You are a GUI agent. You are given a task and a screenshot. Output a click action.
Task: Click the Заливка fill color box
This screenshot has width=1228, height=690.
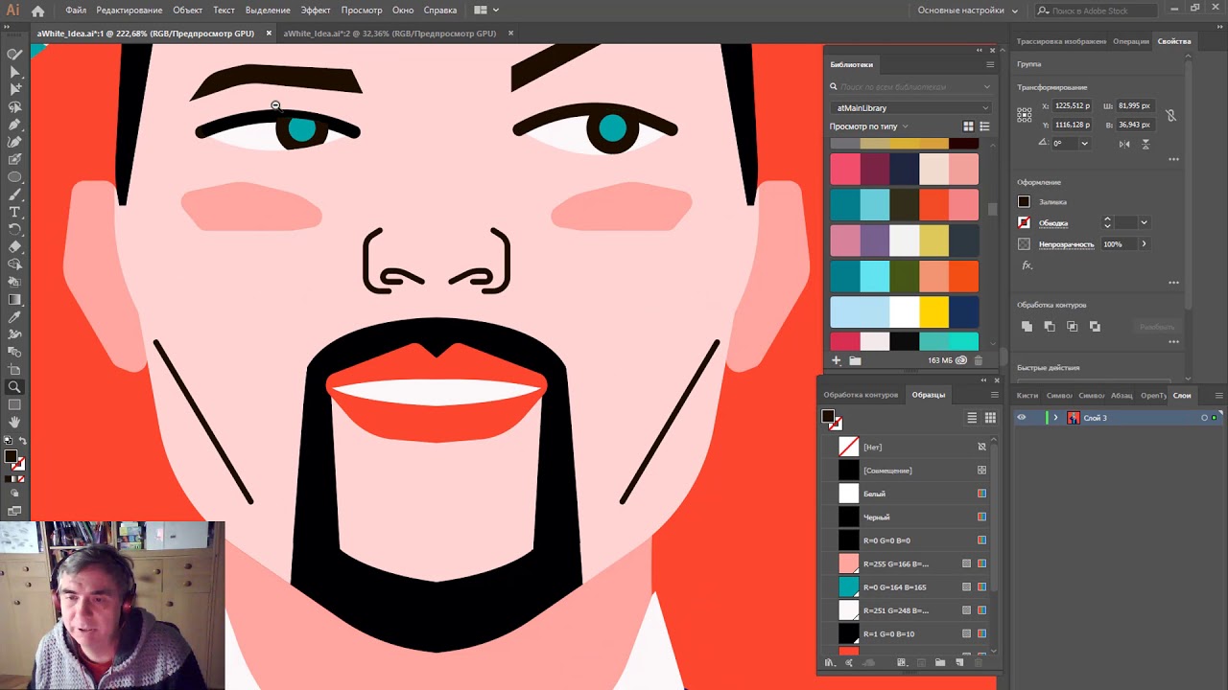pos(1024,202)
